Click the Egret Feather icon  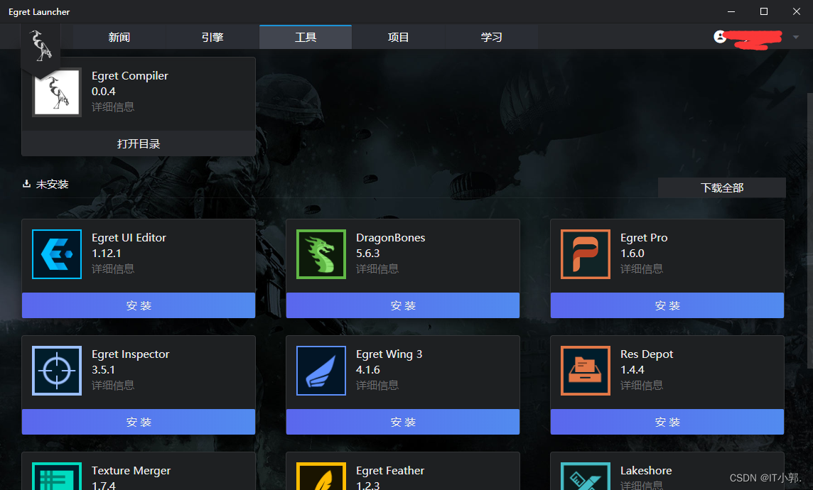[x=321, y=476]
